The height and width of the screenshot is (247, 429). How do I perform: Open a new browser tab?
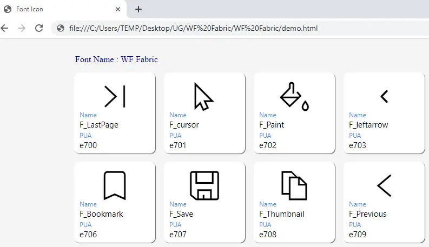tap(138, 9)
